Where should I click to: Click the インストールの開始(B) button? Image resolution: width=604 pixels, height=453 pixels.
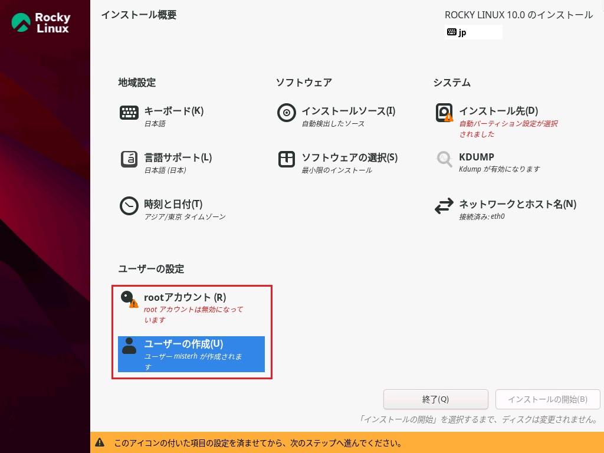coord(547,399)
